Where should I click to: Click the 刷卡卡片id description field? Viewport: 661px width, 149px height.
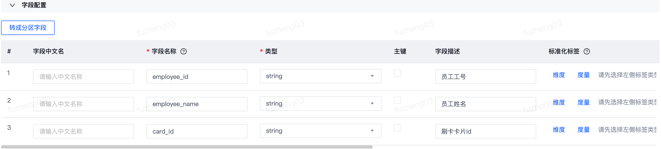[x=485, y=131]
